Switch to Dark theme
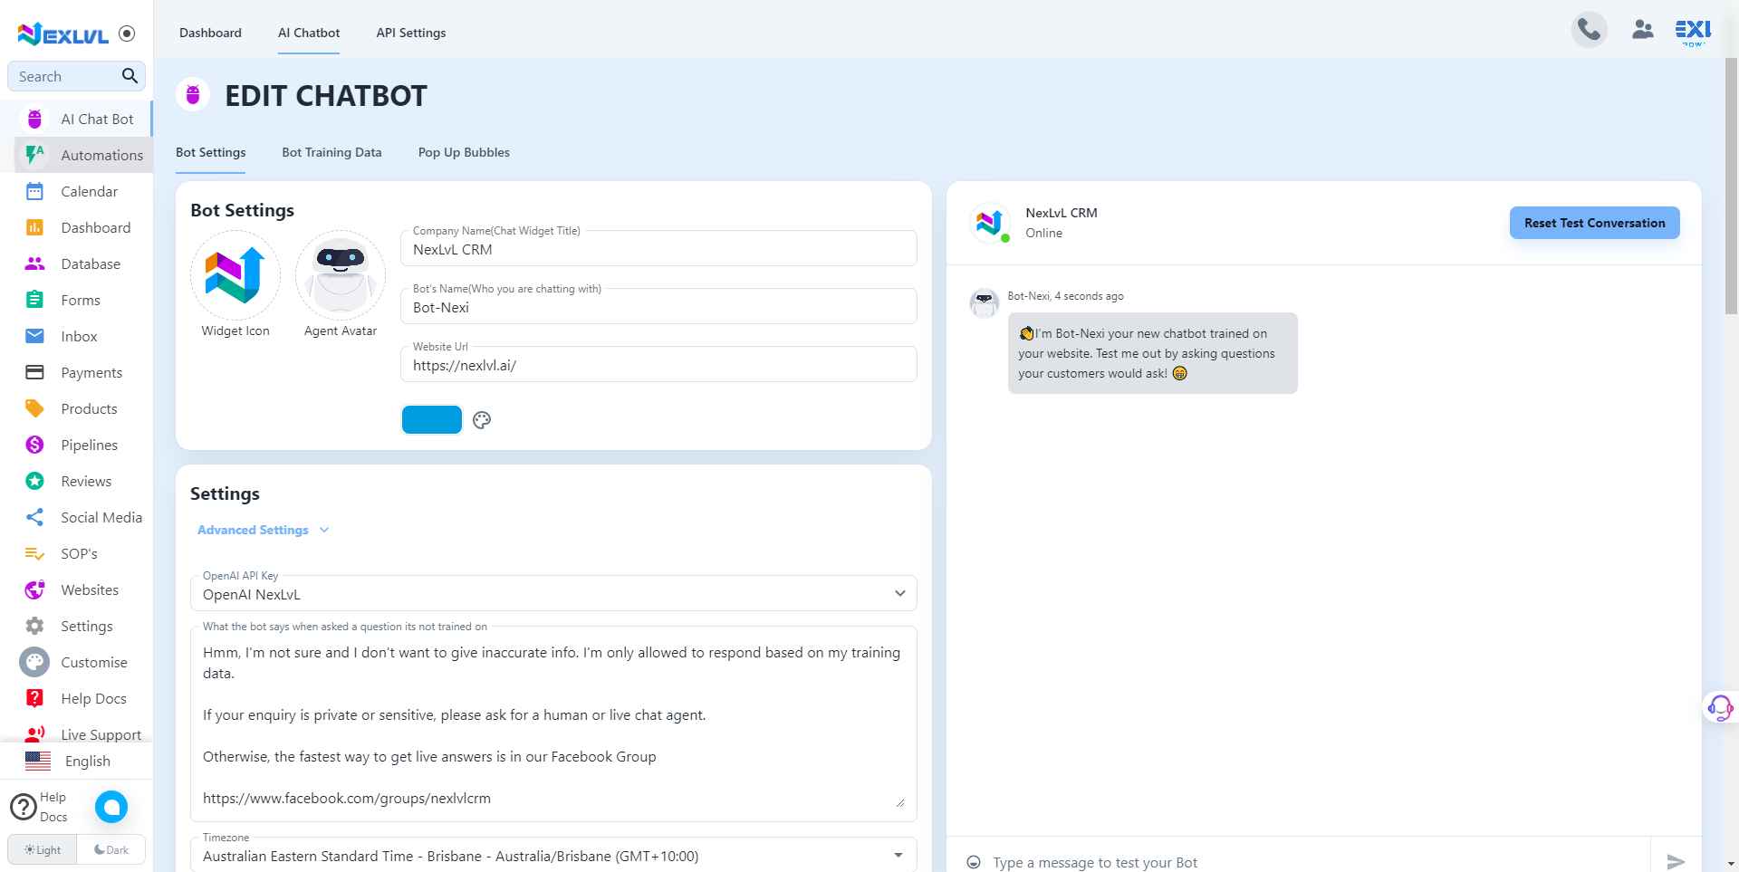This screenshot has height=872, width=1739. [111, 849]
